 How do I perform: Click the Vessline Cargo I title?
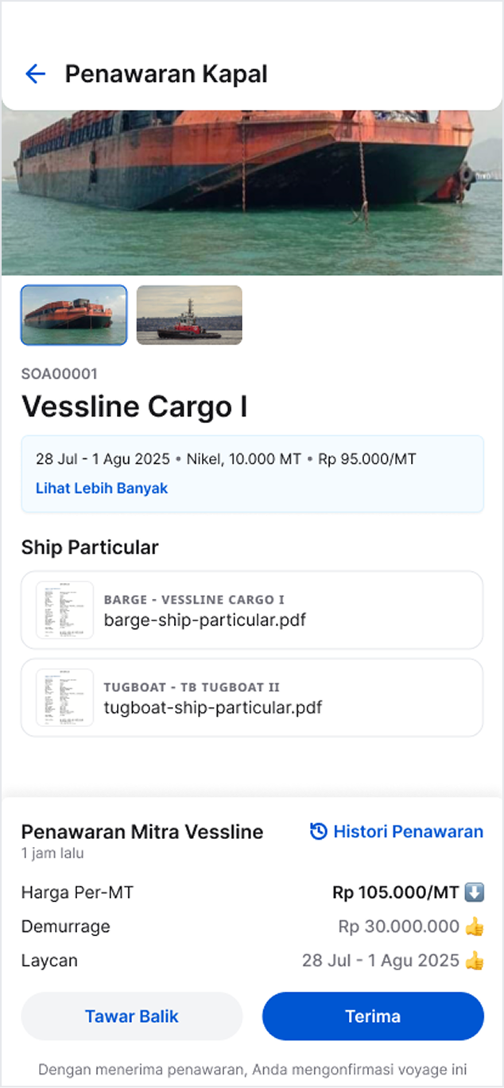point(134,406)
